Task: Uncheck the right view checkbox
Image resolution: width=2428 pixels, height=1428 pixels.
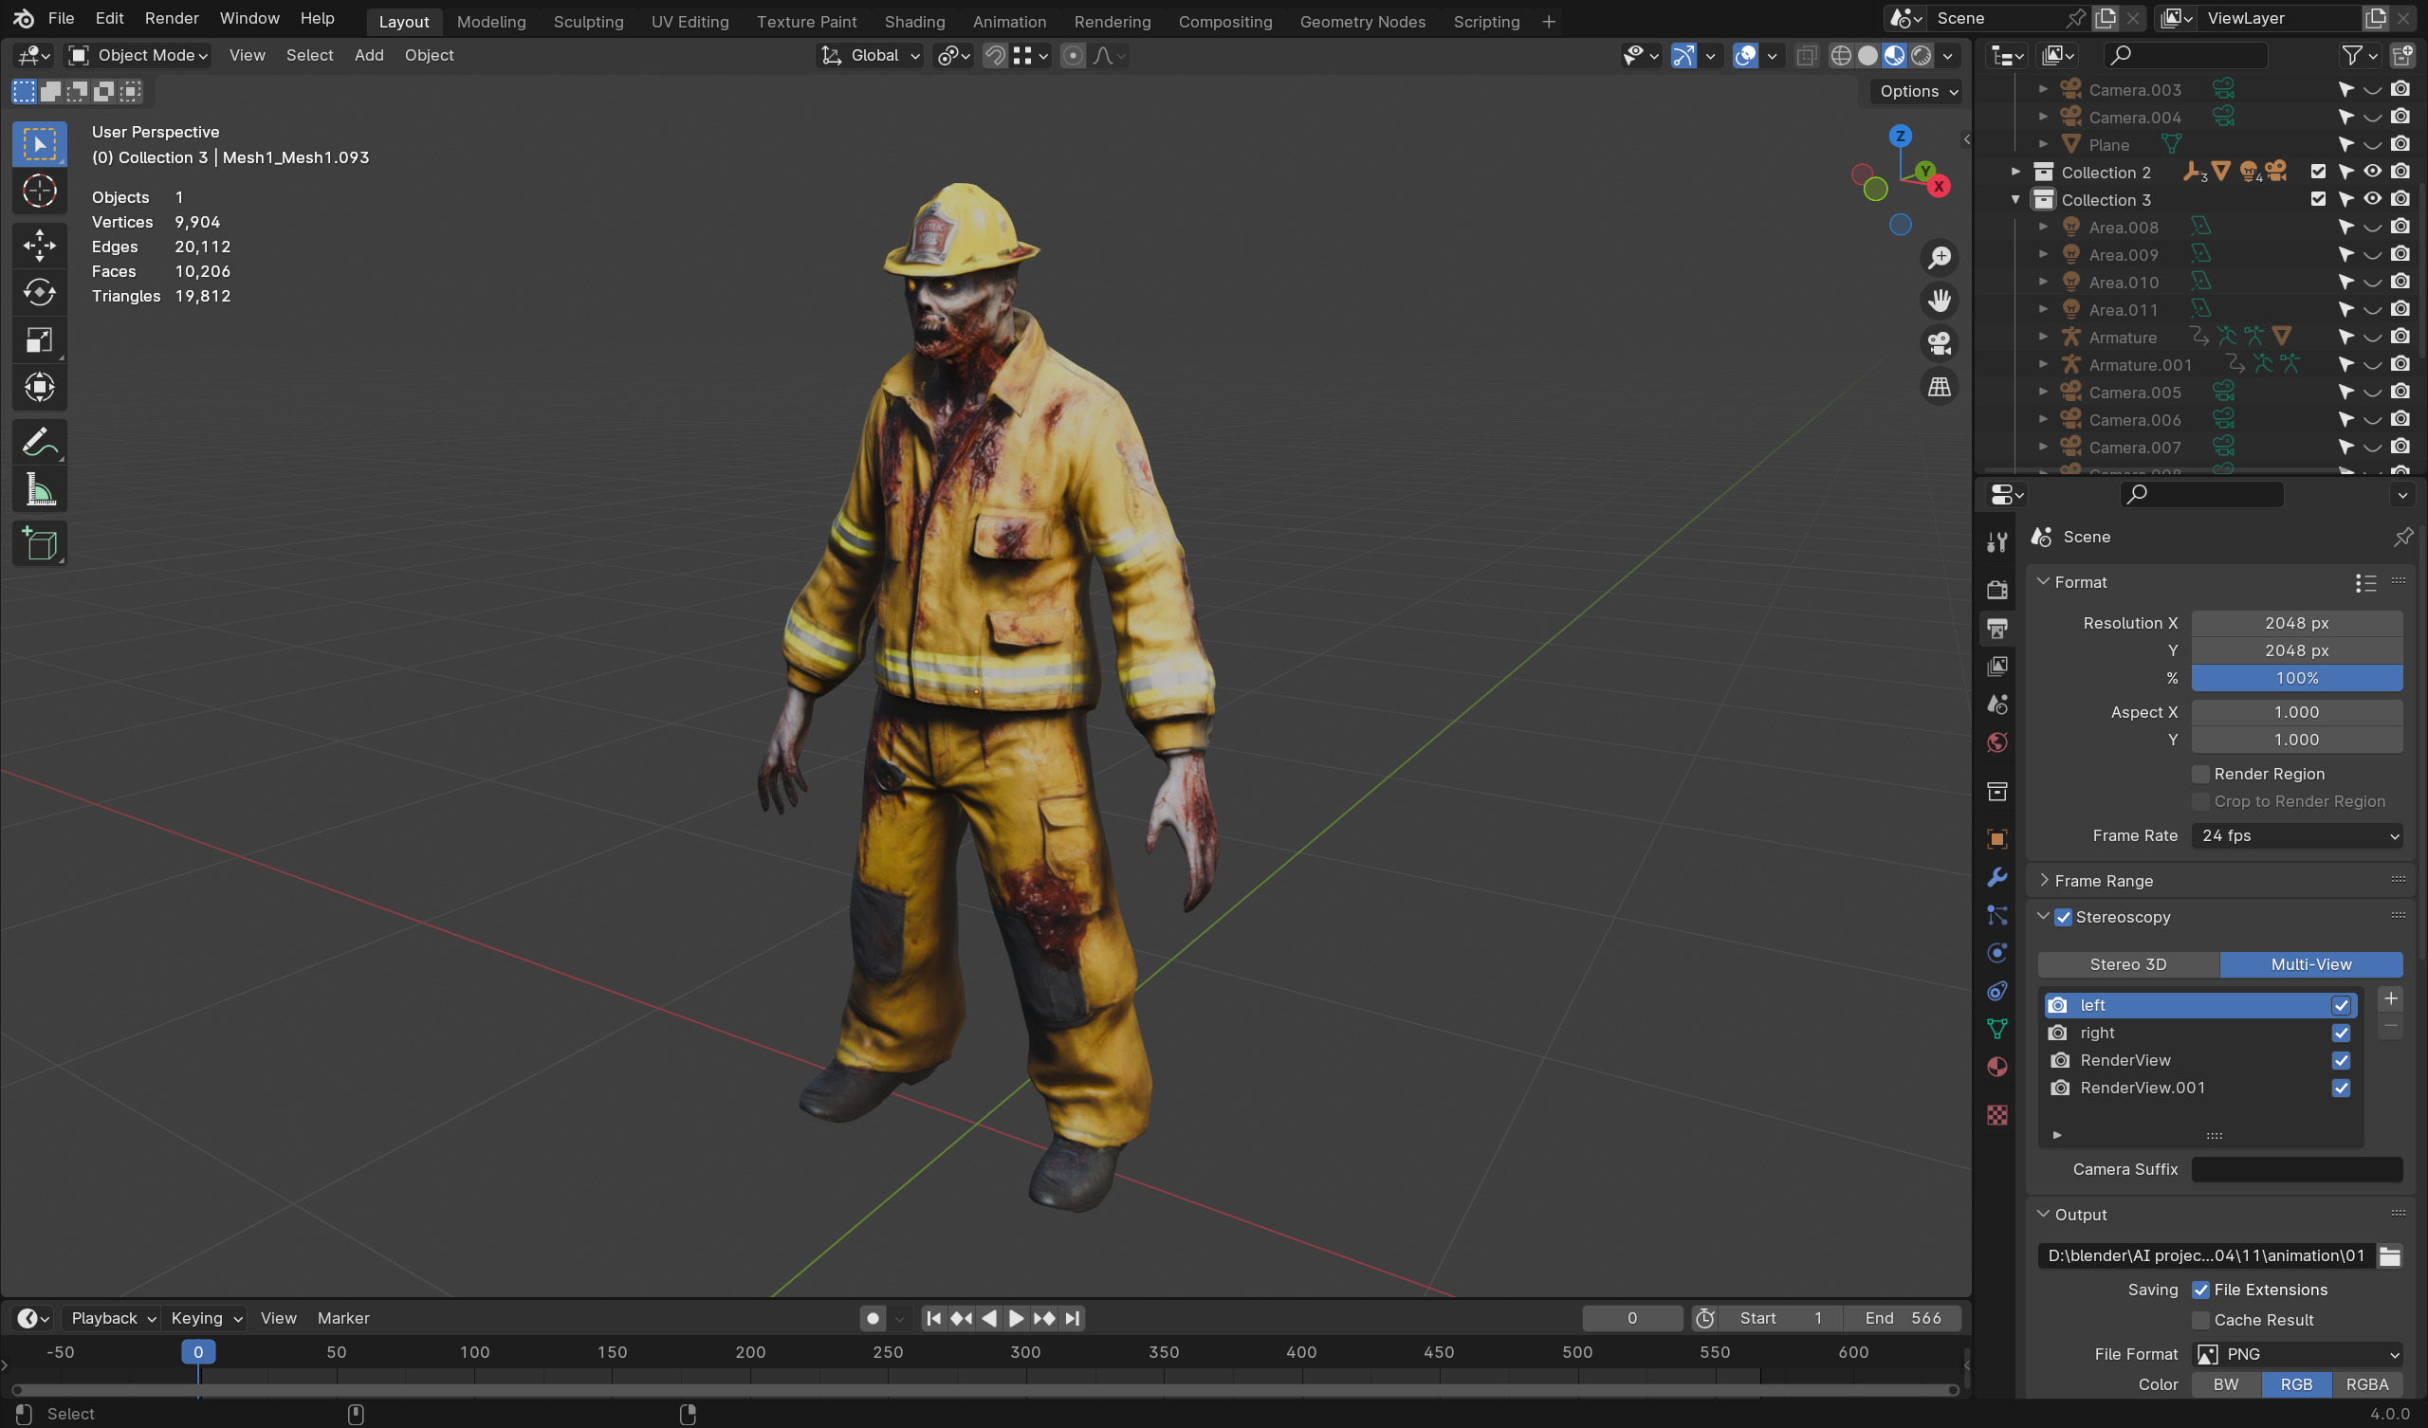Action: click(2341, 1033)
